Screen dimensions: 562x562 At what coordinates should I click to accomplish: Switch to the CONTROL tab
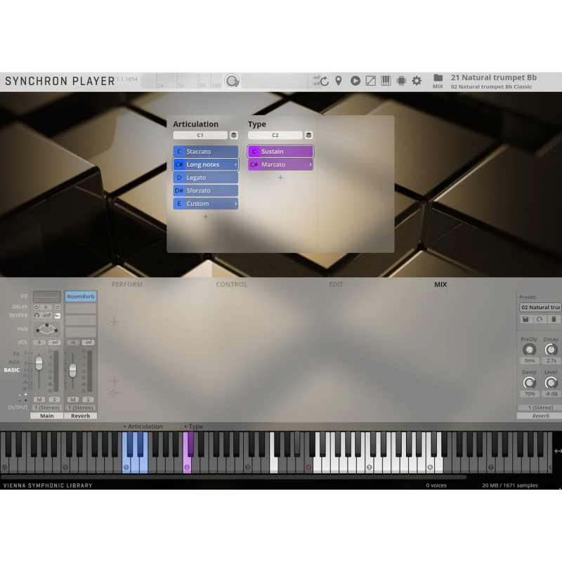pos(232,285)
